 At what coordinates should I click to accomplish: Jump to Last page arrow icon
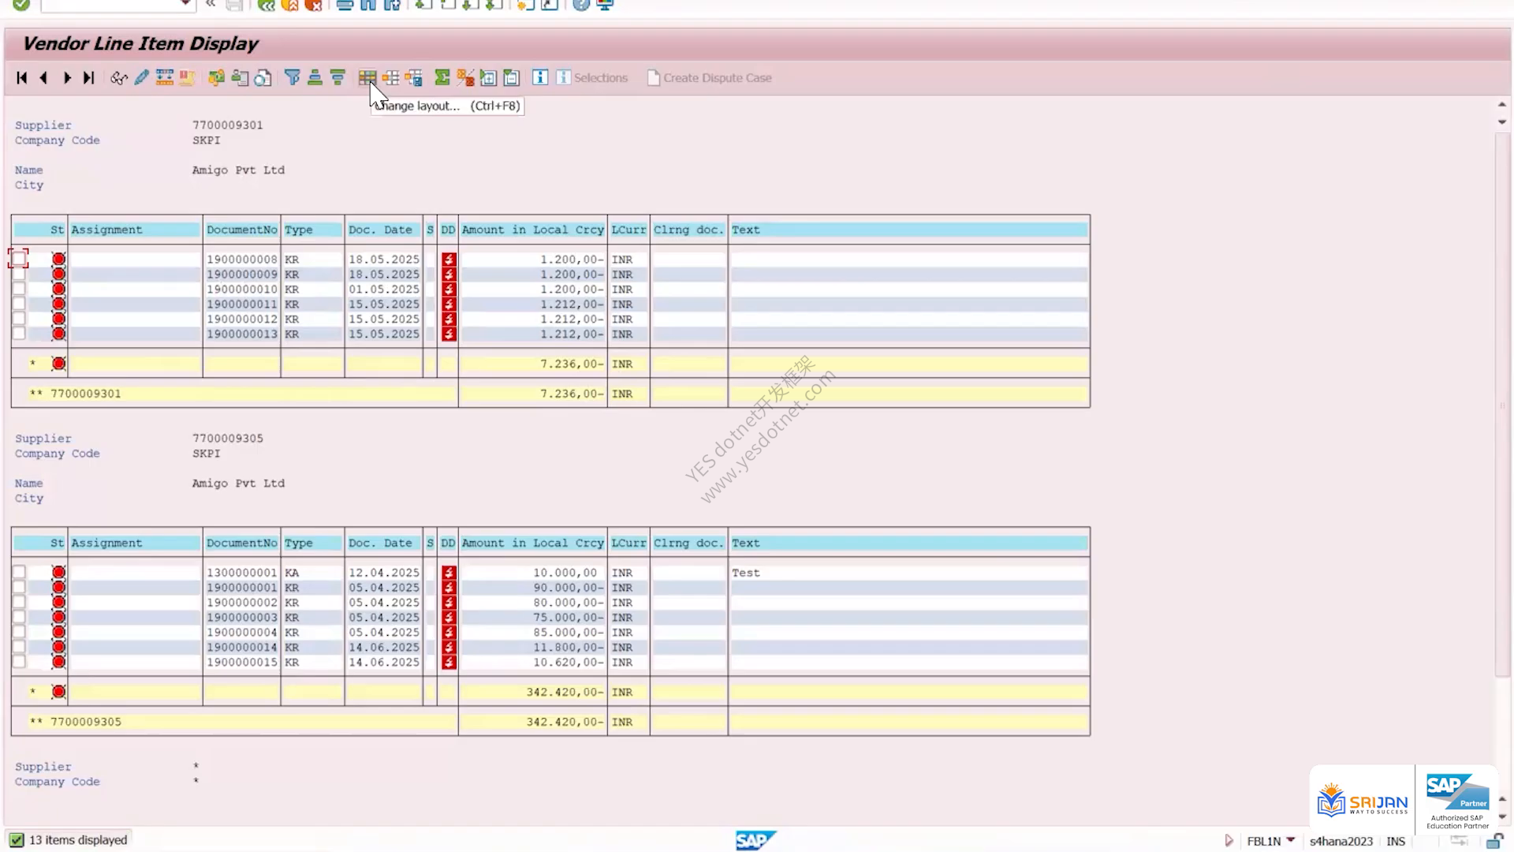[x=89, y=77]
